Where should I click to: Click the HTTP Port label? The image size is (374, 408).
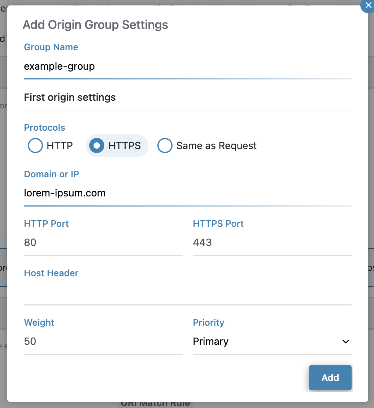(46, 224)
